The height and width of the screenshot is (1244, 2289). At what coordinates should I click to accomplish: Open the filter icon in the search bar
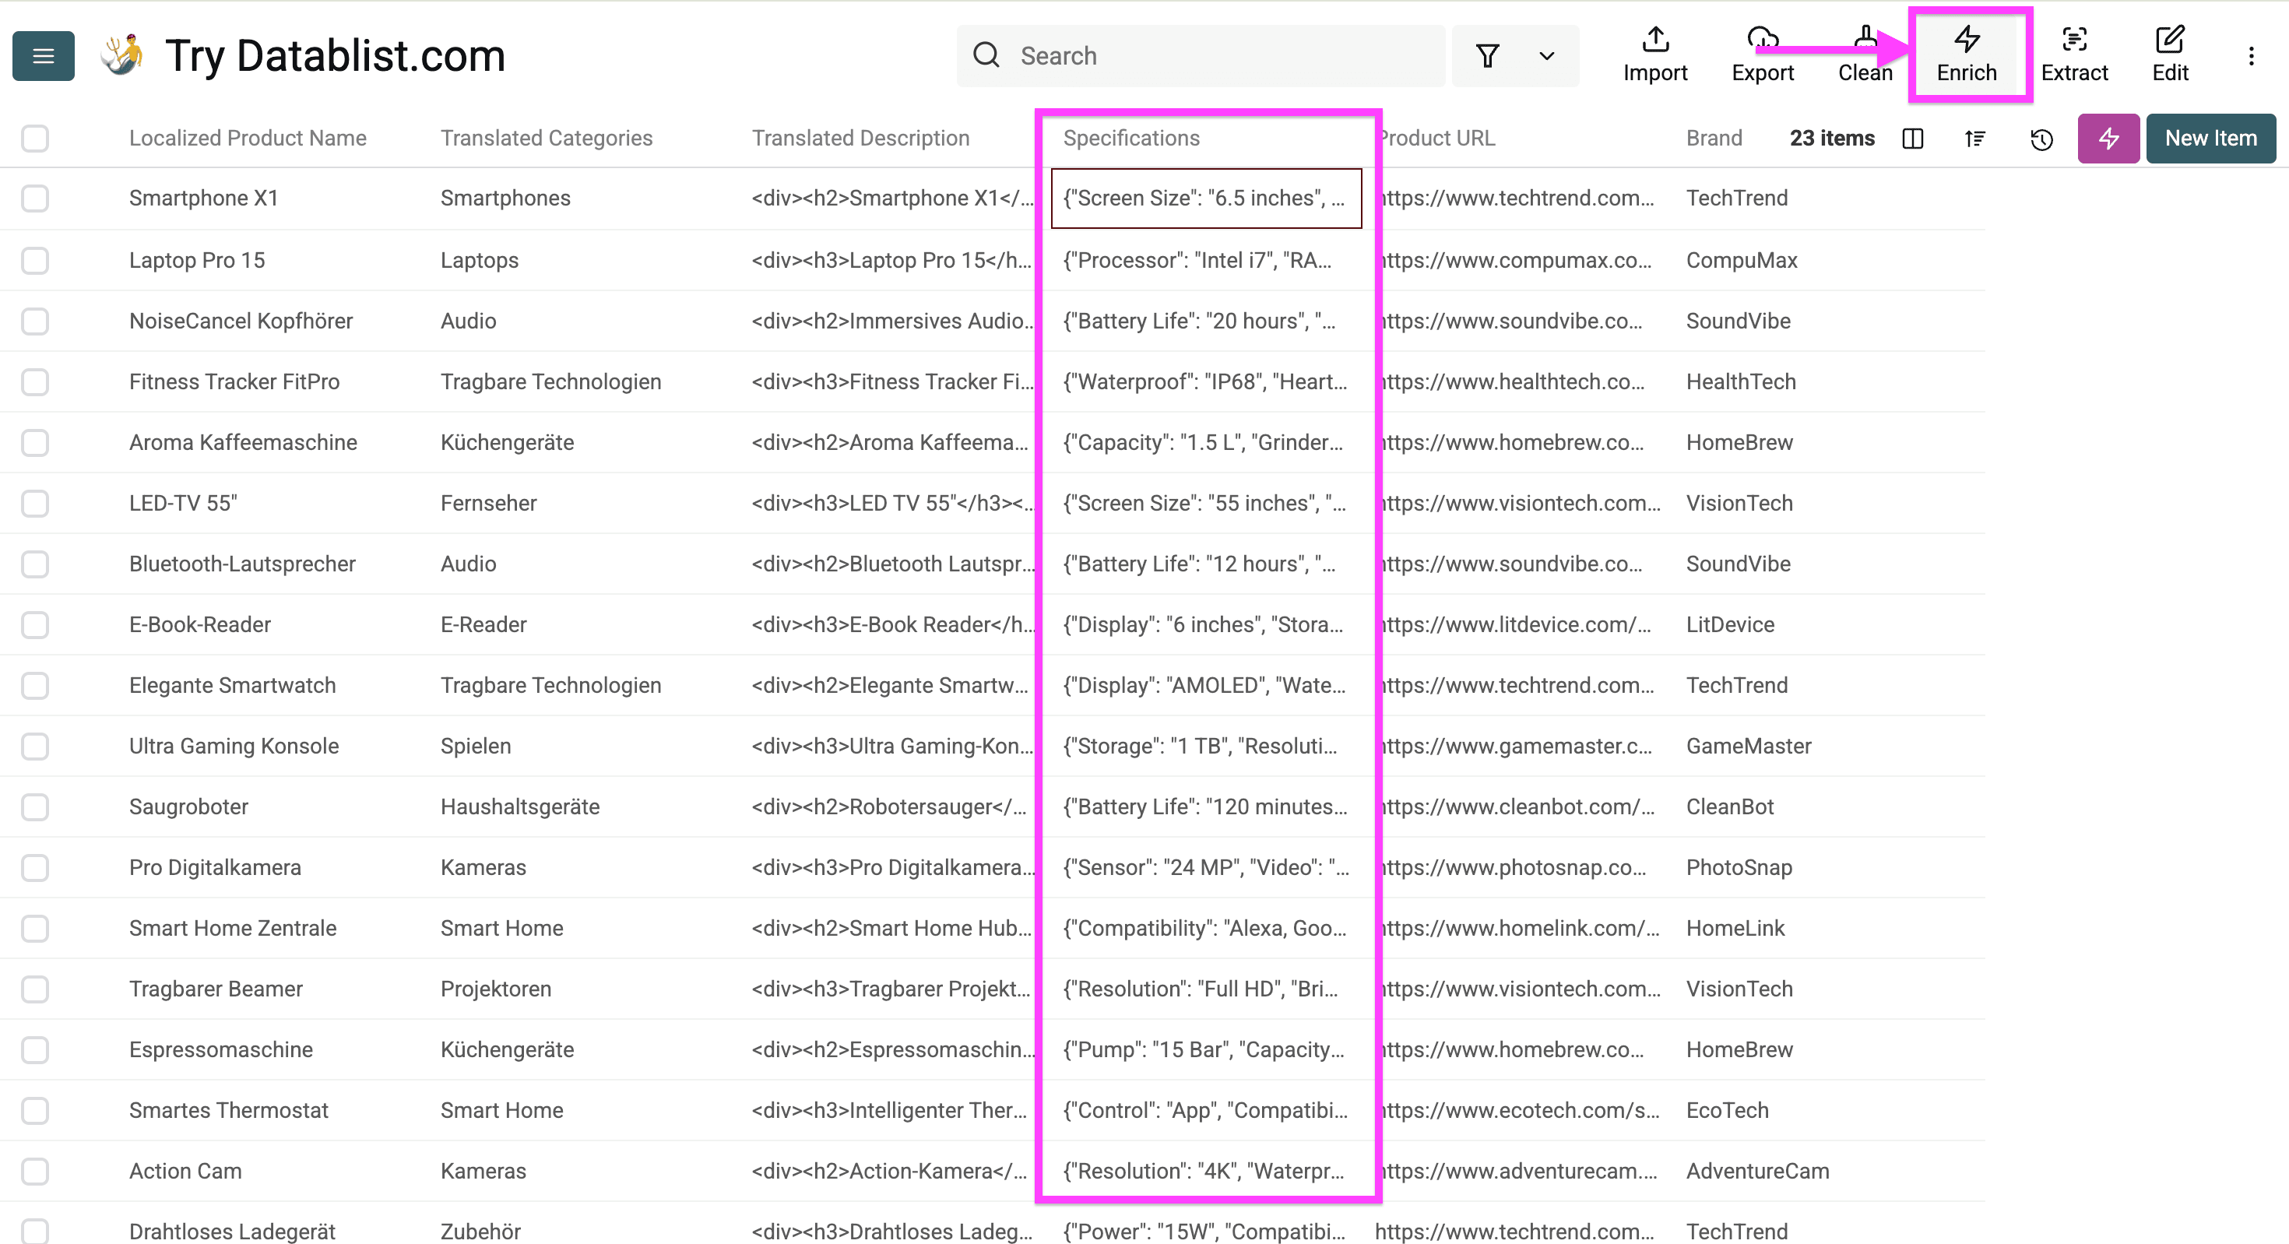click(x=1489, y=55)
